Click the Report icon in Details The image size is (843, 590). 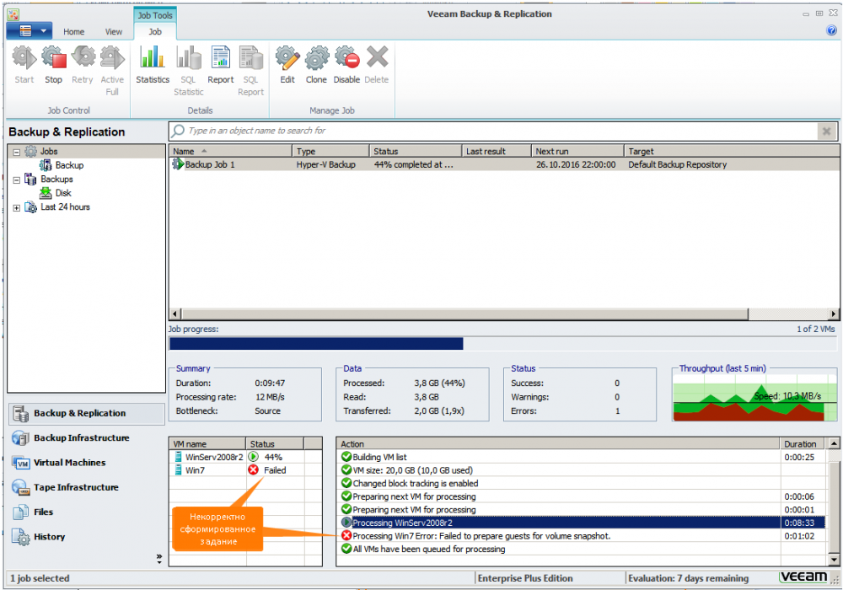click(220, 66)
